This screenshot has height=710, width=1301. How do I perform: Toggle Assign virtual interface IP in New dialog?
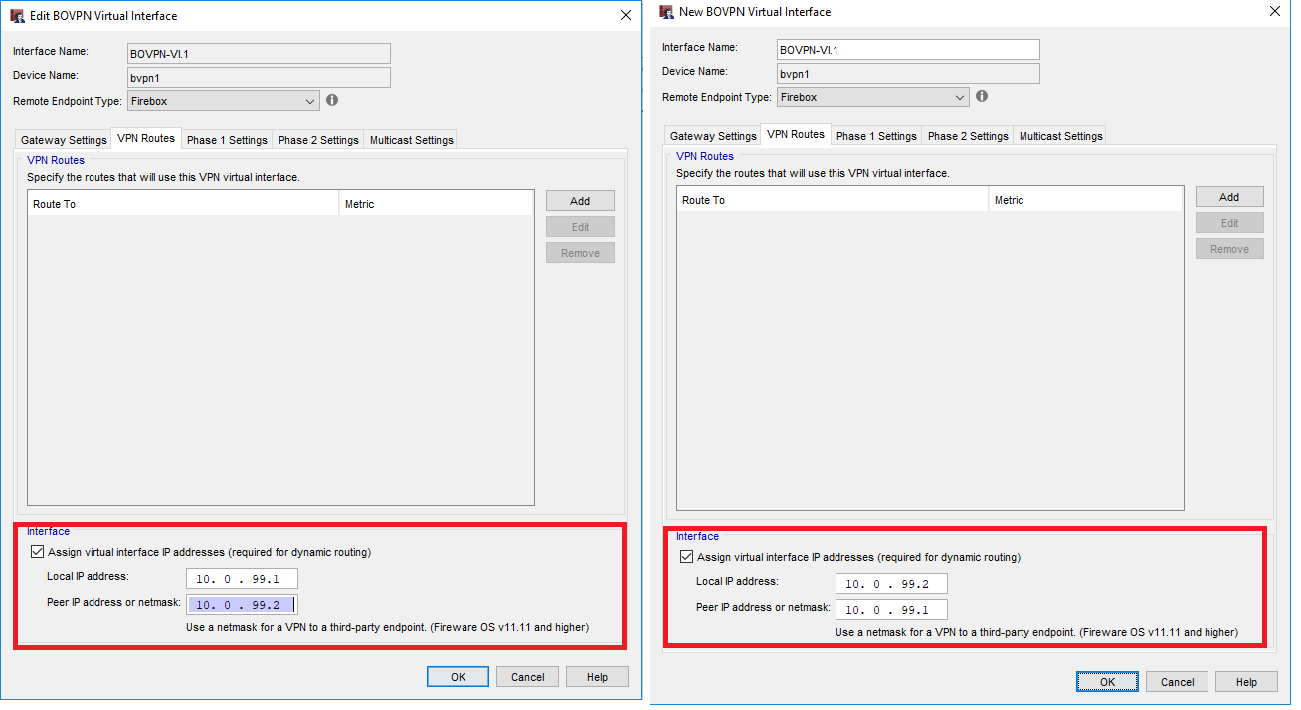[686, 557]
